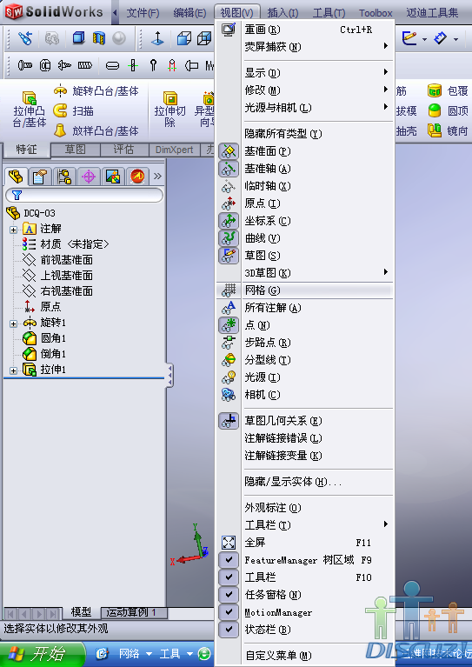Viewport: 472px width, 667px height.
Task: Click the wireframe cube toolbar icon
Action: pyautogui.click(x=204, y=39)
